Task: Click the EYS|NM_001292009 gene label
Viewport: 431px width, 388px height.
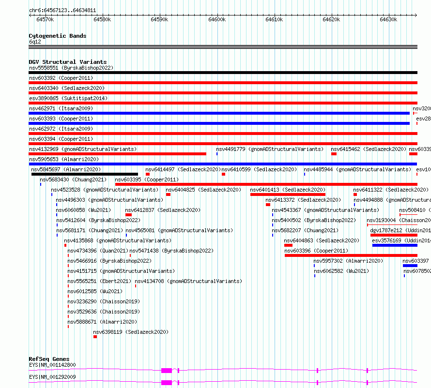Action: pos(52,377)
